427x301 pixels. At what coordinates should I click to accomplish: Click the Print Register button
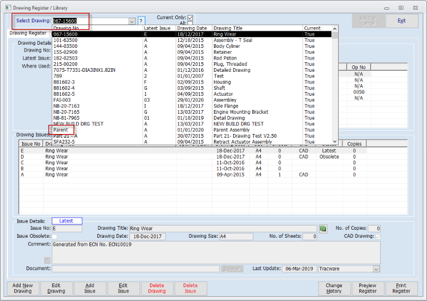[x=401, y=288]
